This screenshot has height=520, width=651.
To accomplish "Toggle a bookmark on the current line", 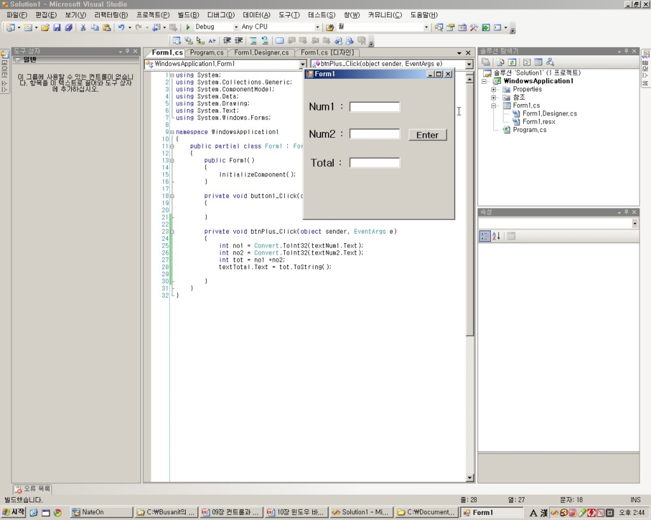I will pos(280,41).
